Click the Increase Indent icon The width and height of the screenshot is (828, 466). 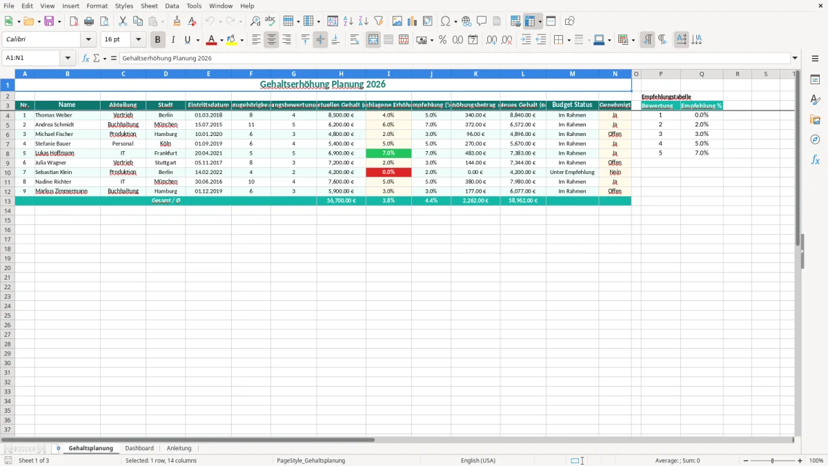[526, 40]
